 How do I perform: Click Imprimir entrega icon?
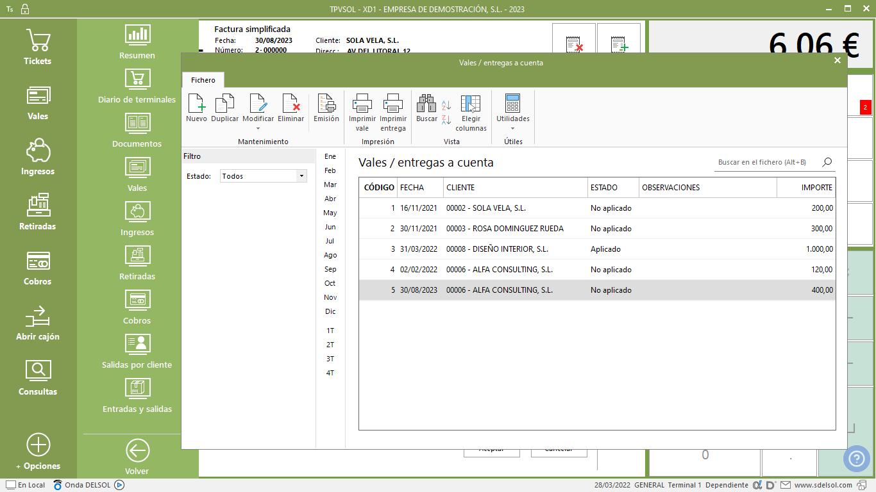392,104
